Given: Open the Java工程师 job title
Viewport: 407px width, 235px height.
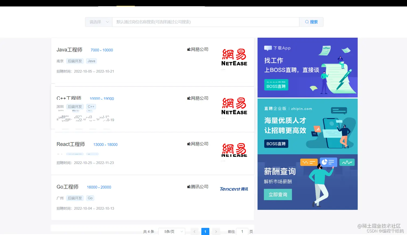Looking at the screenshot, I should (x=69, y=50).
